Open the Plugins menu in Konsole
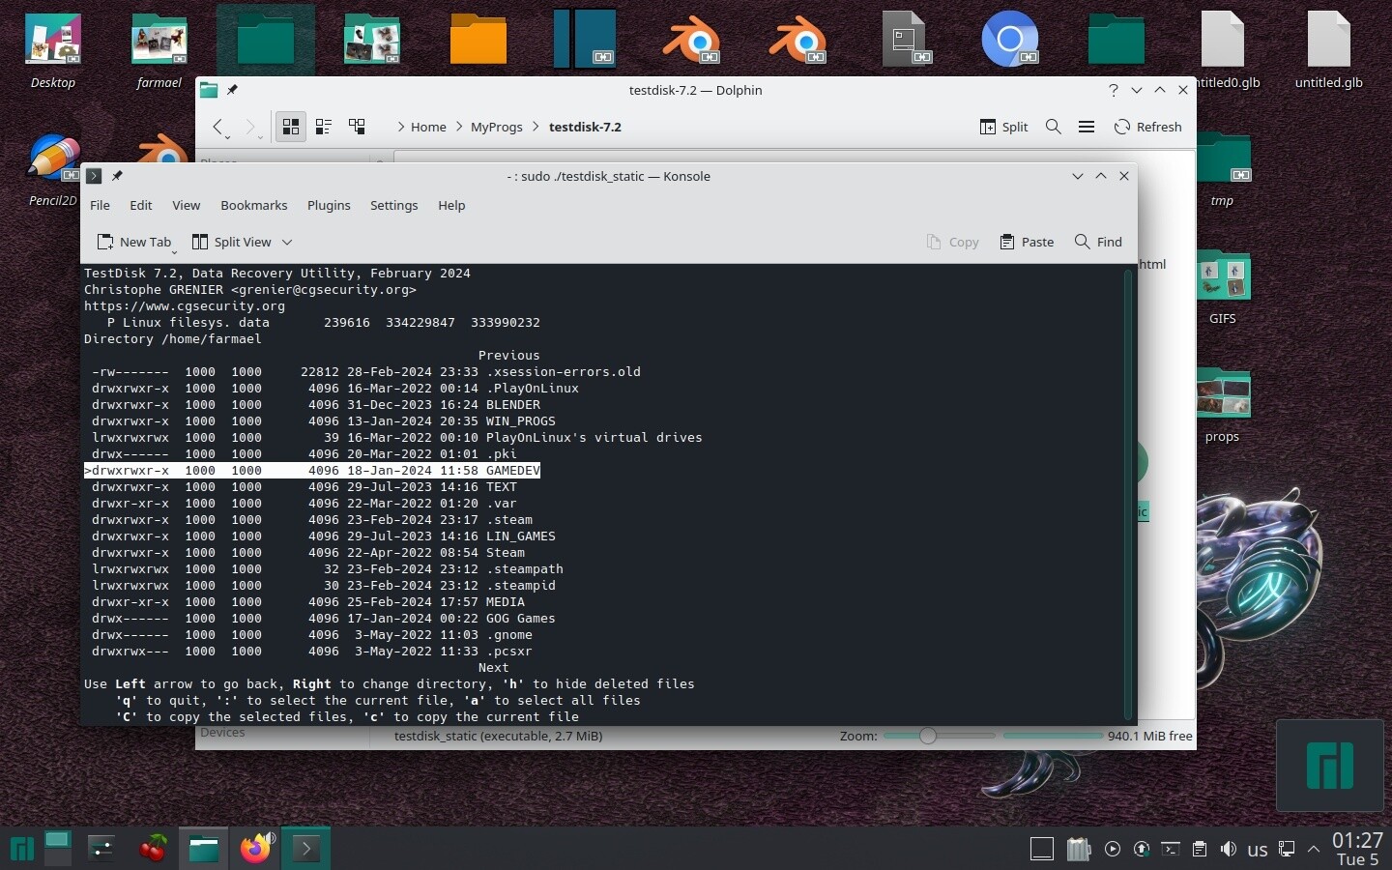 tap(328, 205)
